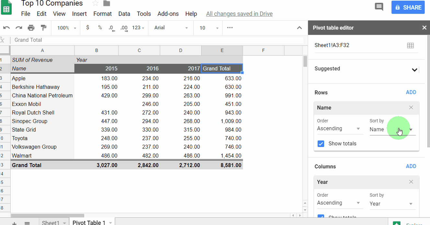The width and height of the screenshot is (430, 225).
Task: Open the Add-ons menu
Action: 168,14
